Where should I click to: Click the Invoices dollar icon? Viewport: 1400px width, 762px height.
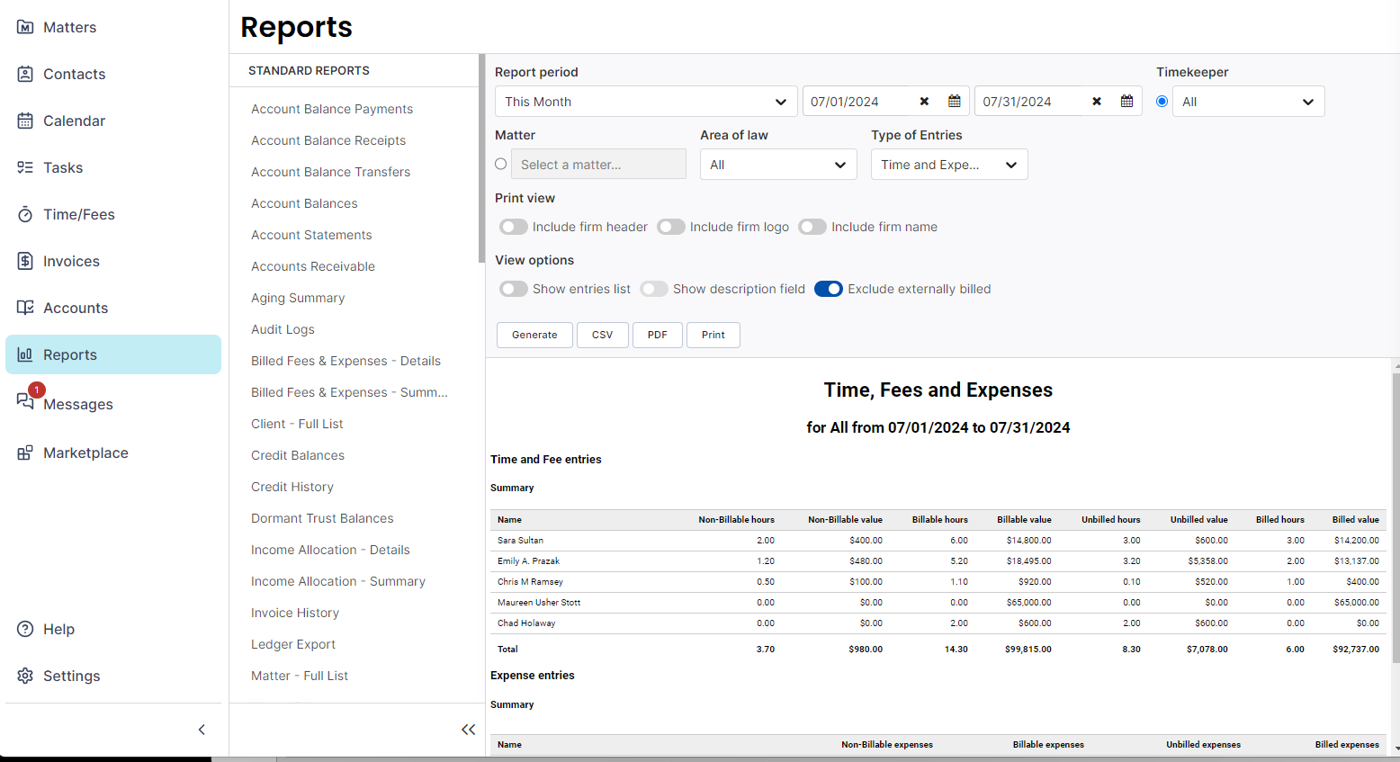[x=25, y=261]
